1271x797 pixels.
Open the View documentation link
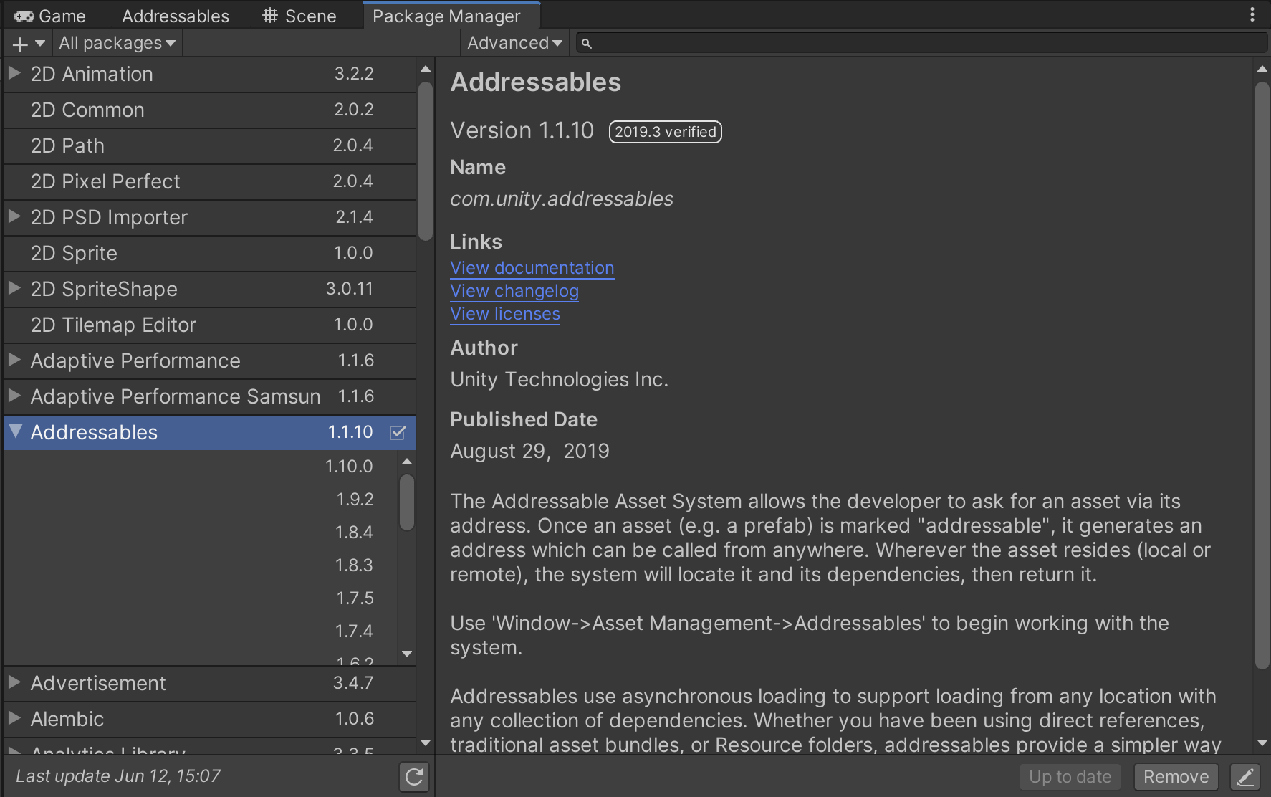click(532, 268)
